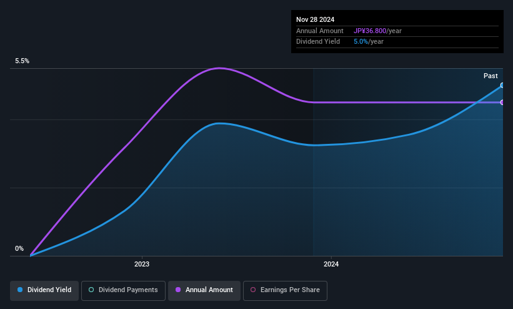Click the JP¥36.800/year annual amount value
Image resolution: width=513 pixels, height=309 pixels.
pyautogui.click(x=377, y=31)
